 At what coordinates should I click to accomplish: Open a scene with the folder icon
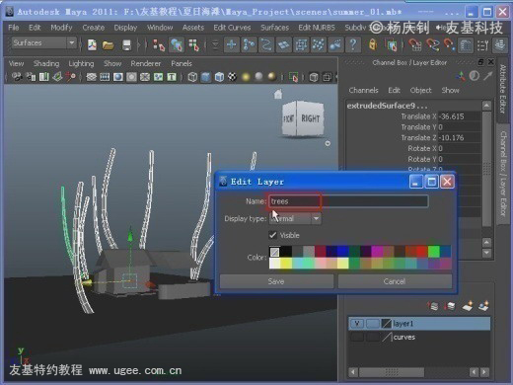pyautogui.click(x=108, y=44)
